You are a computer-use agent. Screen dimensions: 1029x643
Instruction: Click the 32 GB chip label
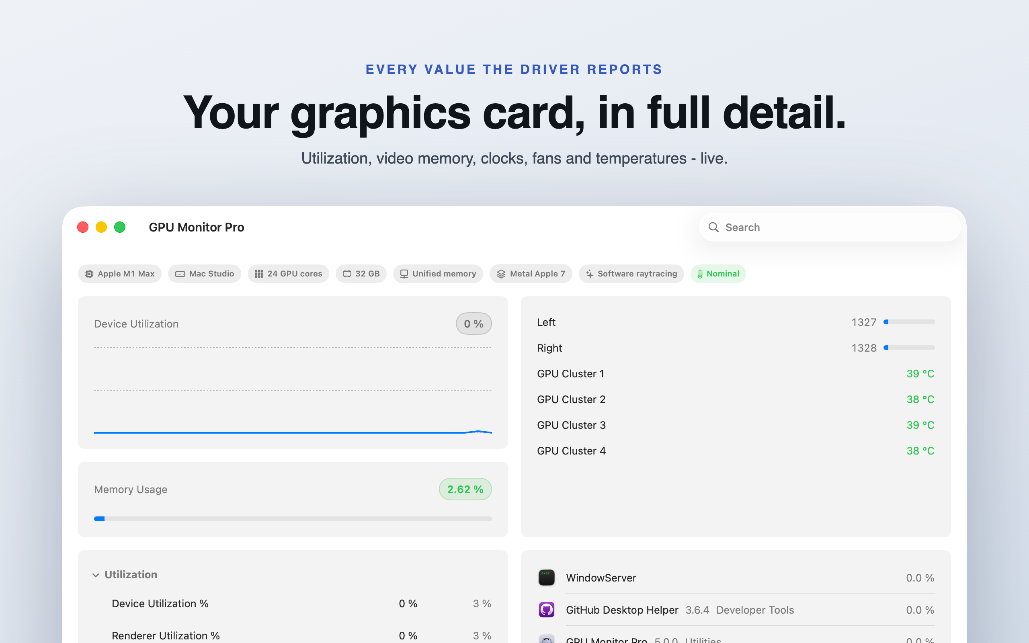(367, 274)
